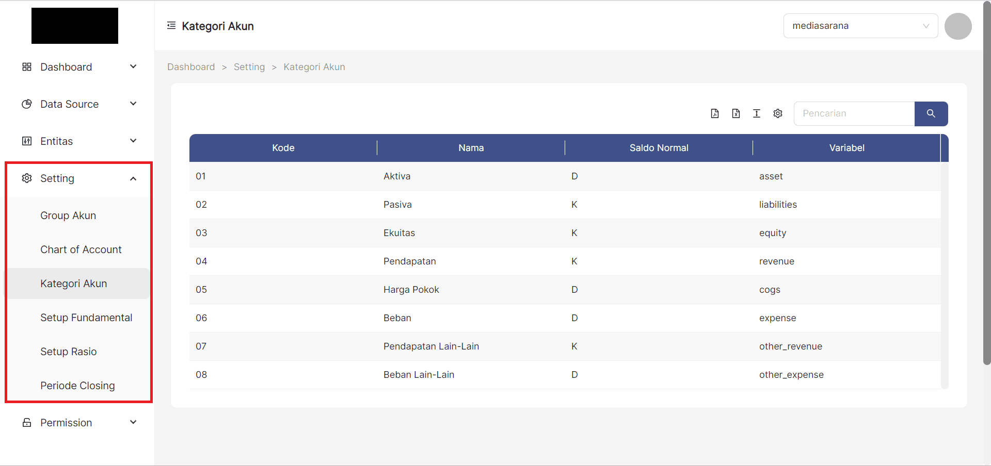Image resolution: width=991 pixels, height=466 pixels.
Task: Collapse the Setting menu
Action: pyautogui.click(x=79, y=178)
